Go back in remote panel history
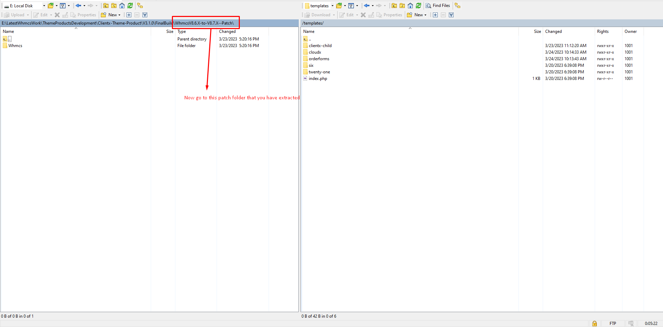Viewport: 663px width, 327px height. point(366,6)
